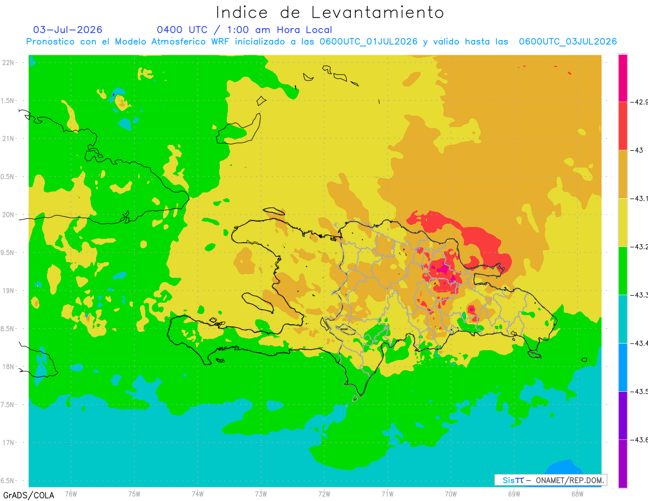Viewport: 648px width, 501px height.
Task: Select the purple legend swatch between -43.5 and -43.6
Action: 623,415
